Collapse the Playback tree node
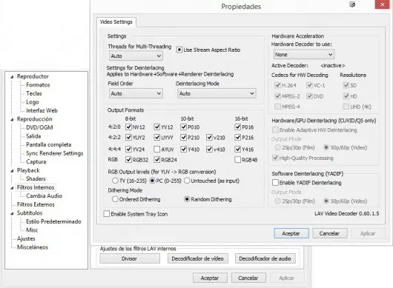This screenshot has height=288, width=393. click(x=12, y=170)
